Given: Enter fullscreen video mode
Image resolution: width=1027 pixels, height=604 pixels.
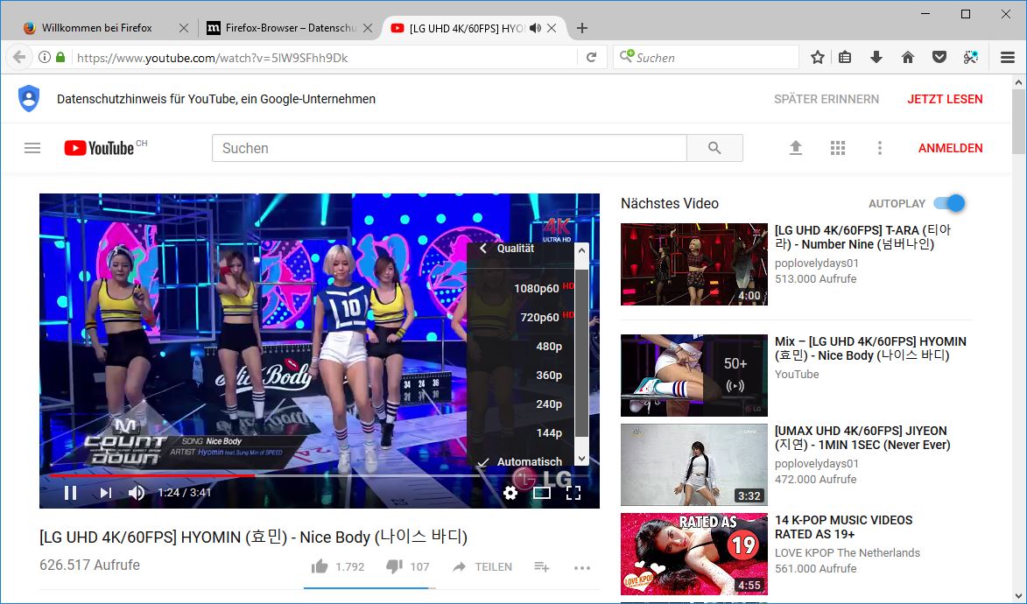Looking at the screenshot, I should click(573, 493).
